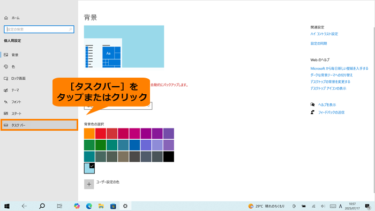Image resolution: width=375 pixels, height=211 pixels.
Task: Open the notification center icon
Action: [368, 206]
